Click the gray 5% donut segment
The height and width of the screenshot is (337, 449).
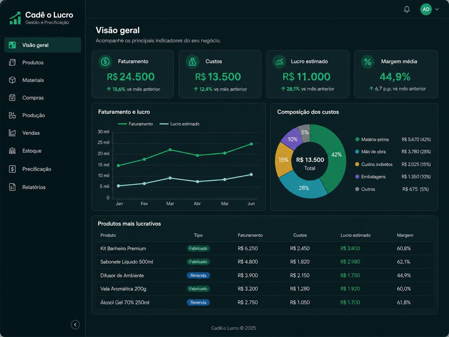304,132
